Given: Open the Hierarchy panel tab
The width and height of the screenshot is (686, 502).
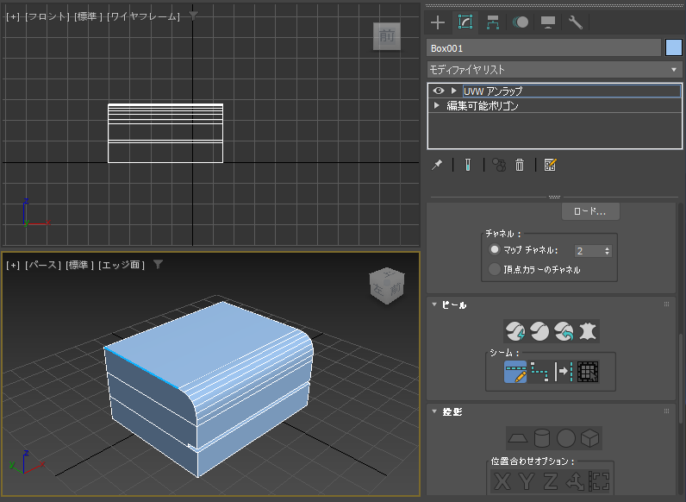Looking at the screenshot, I should coord(493,22).
